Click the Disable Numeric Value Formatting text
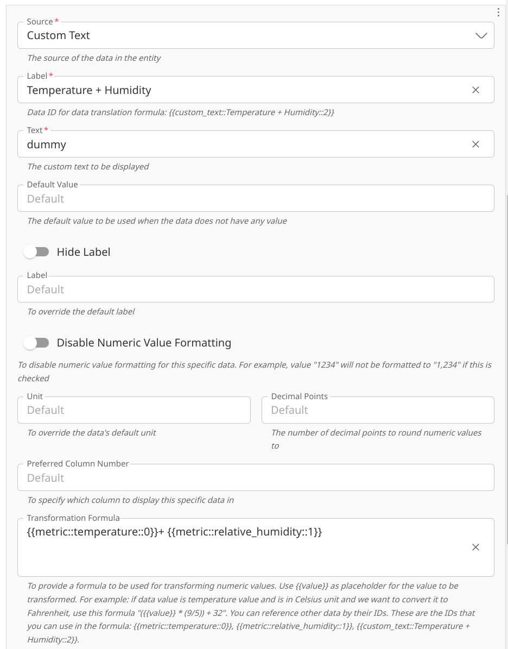The width and height of the screenshot is (508, 649). (144, 343)
